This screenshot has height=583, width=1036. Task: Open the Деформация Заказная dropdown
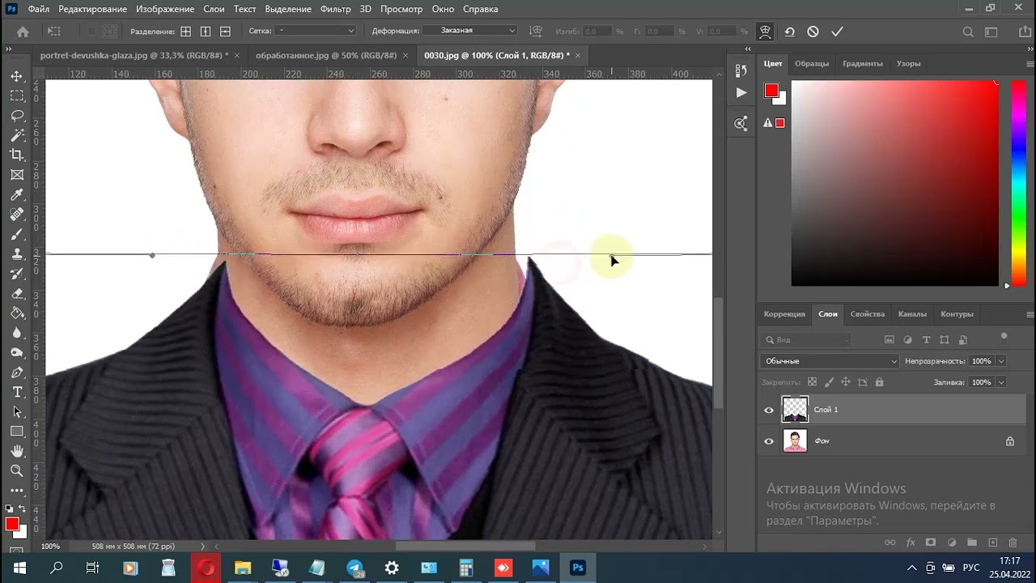[x=470, y=31]
